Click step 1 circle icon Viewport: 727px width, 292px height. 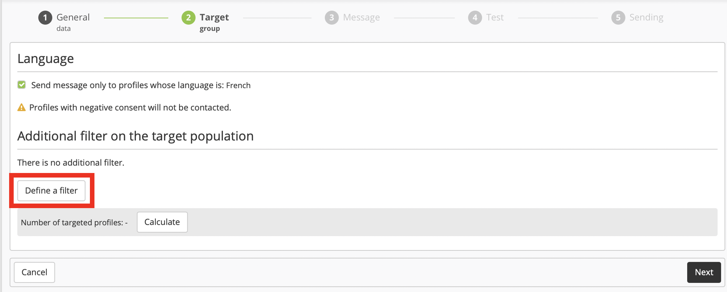coord(45,18)
